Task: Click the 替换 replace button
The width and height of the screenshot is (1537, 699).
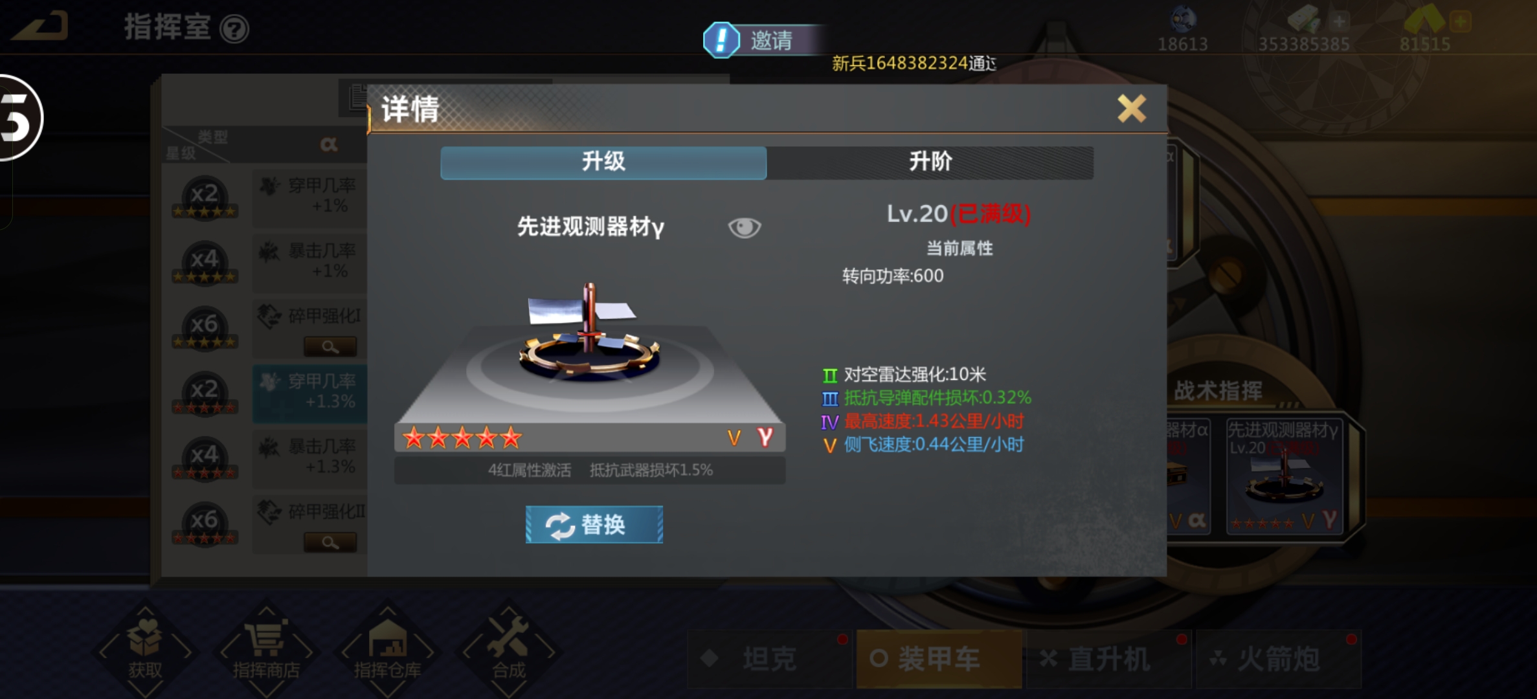Action: pyautogui.click(x=594, y=524)
